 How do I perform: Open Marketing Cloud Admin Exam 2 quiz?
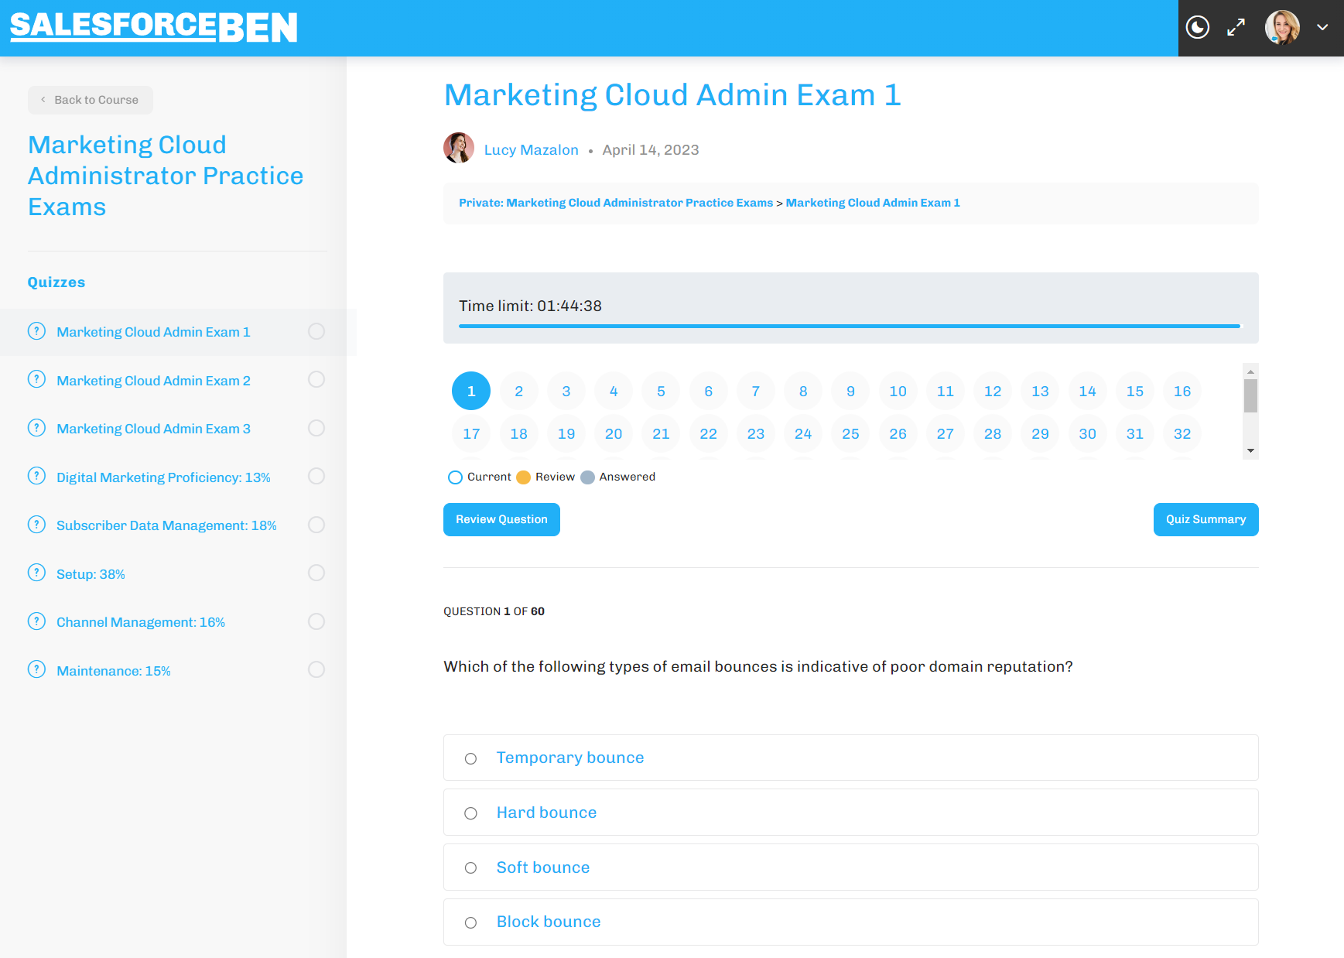tap(153, 381)
